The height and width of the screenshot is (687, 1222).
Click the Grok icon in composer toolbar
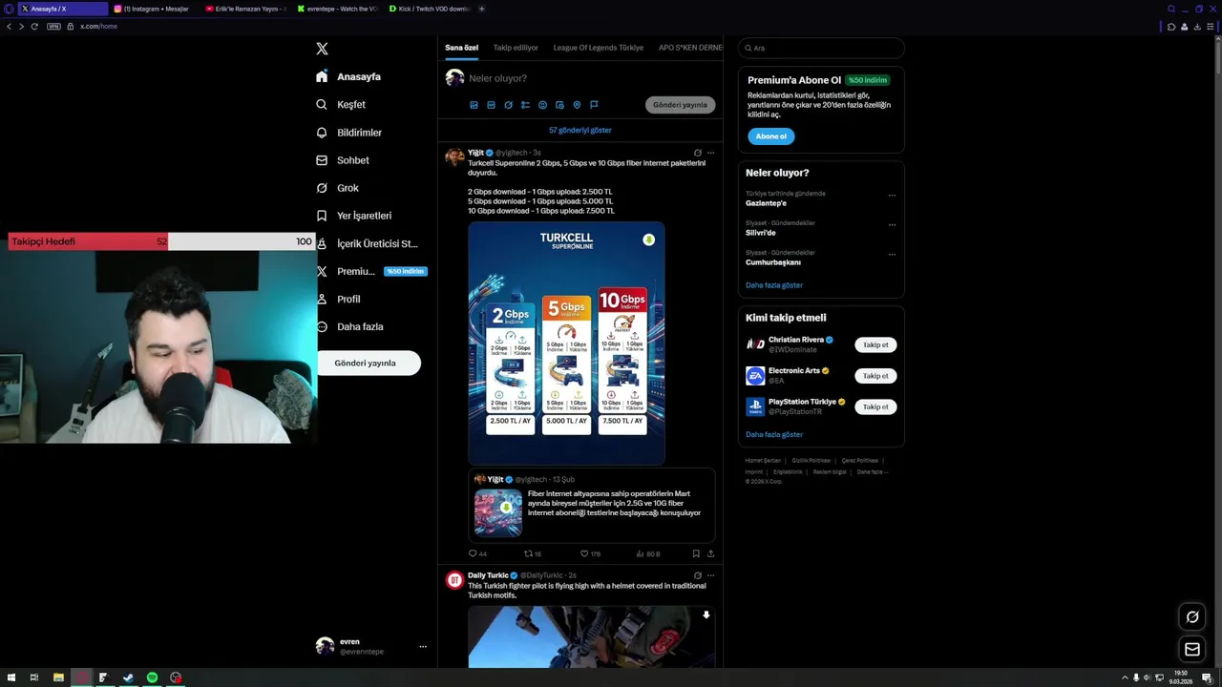click(508, 105)
